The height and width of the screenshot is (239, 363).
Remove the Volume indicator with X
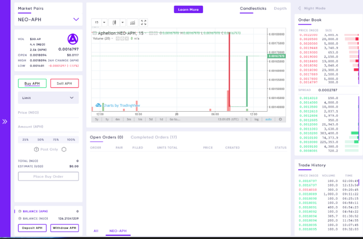tap(127, 38)
